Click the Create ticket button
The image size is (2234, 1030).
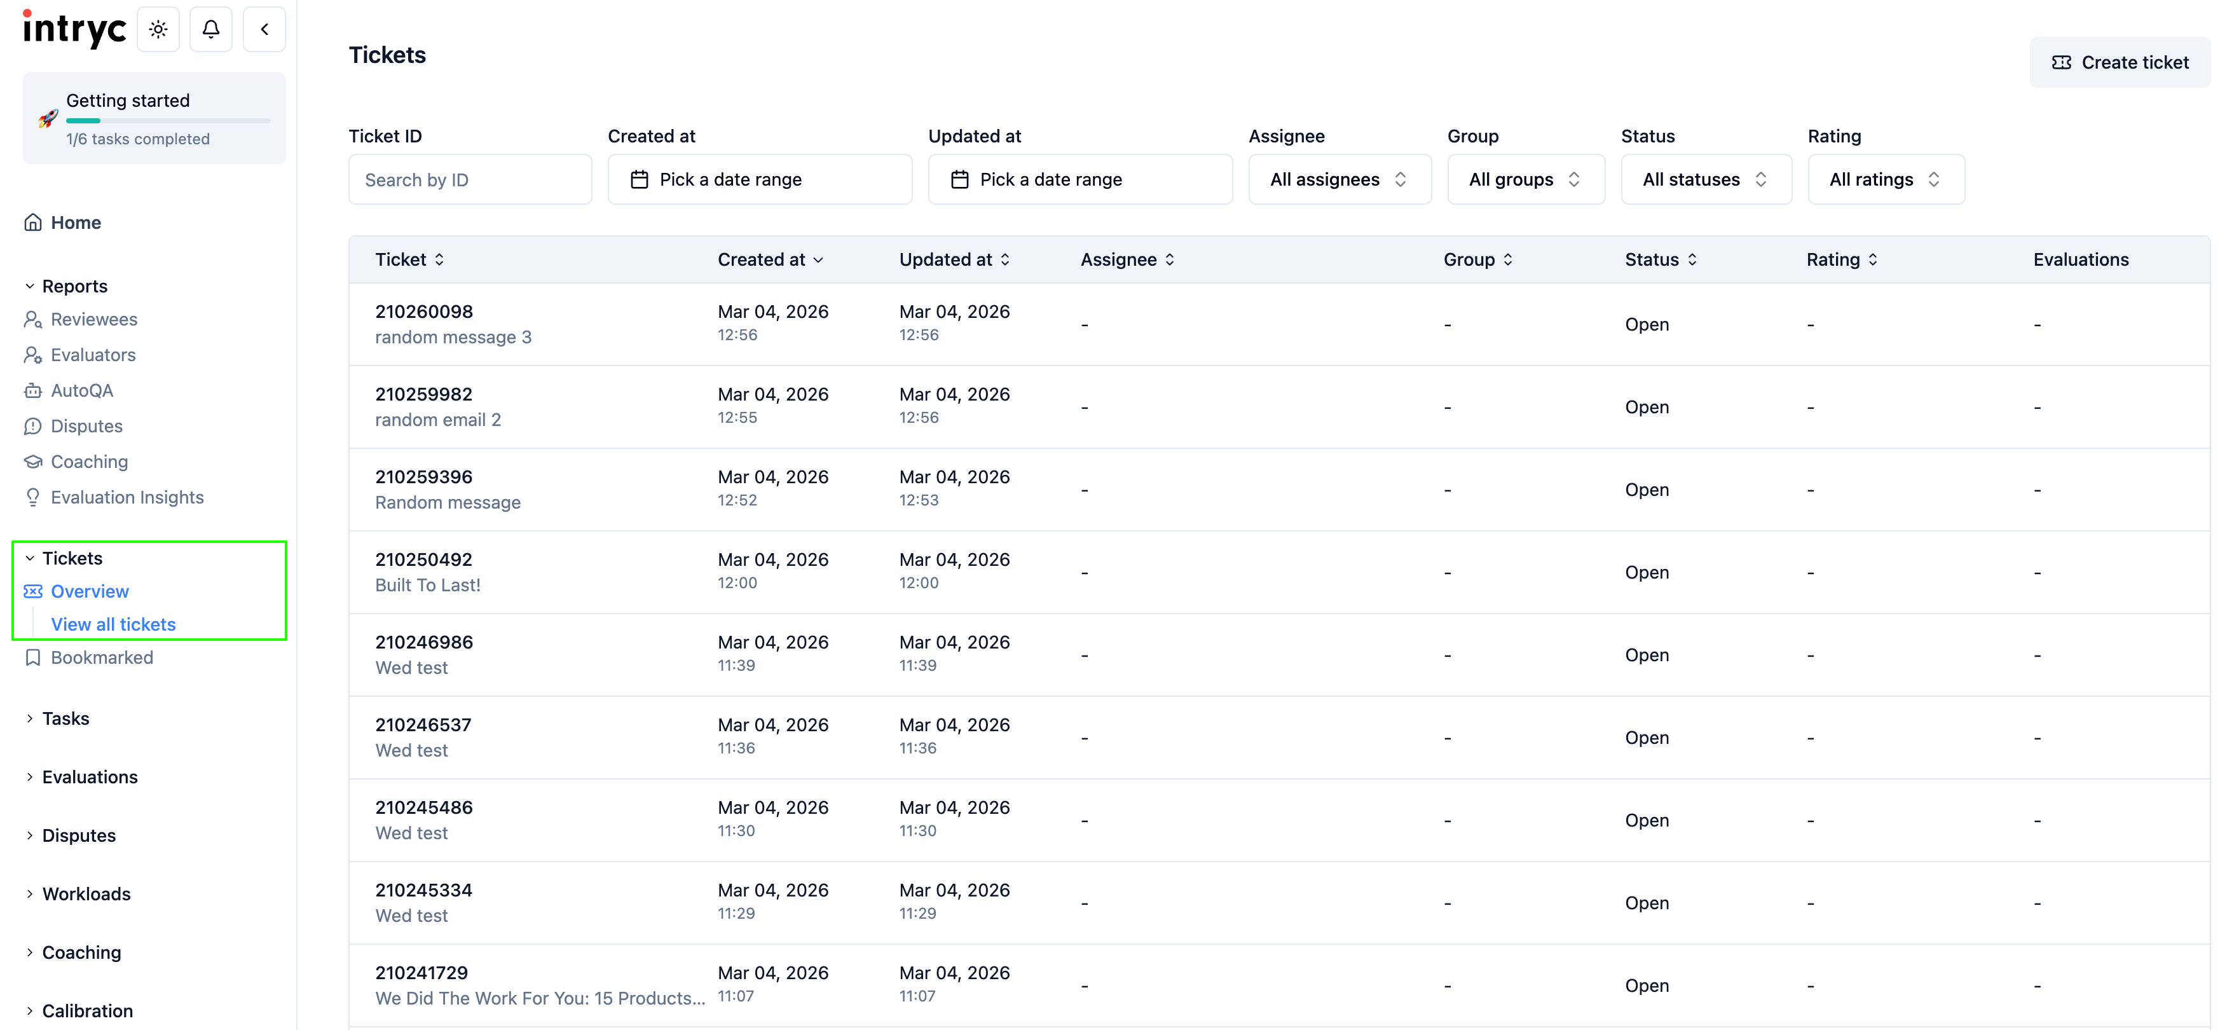[x=2119, y=62]
